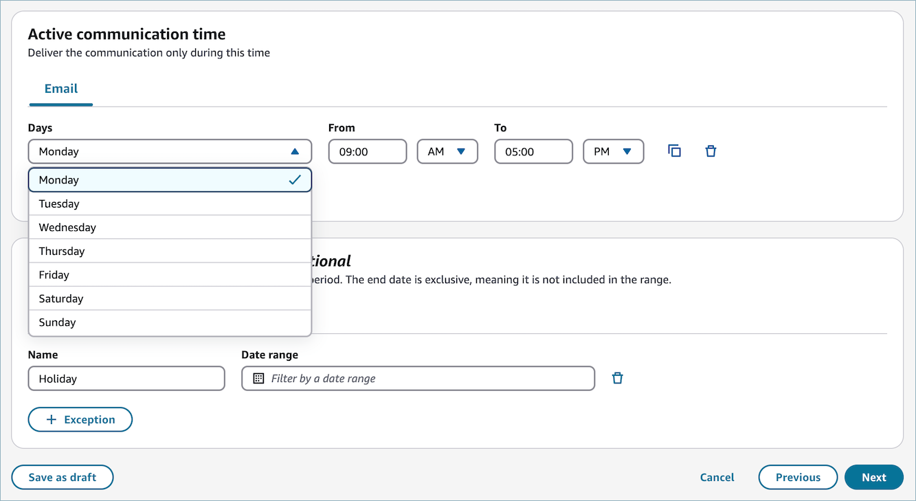Image resolution: width=916 pixels, height=501 pixels.
Task: Choose Saturday from the days dropdown
Action: point(170,298)
